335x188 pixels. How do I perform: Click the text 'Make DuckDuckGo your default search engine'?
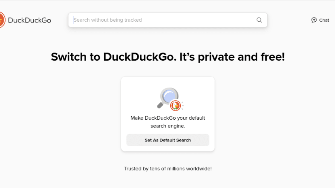(167, 122)
